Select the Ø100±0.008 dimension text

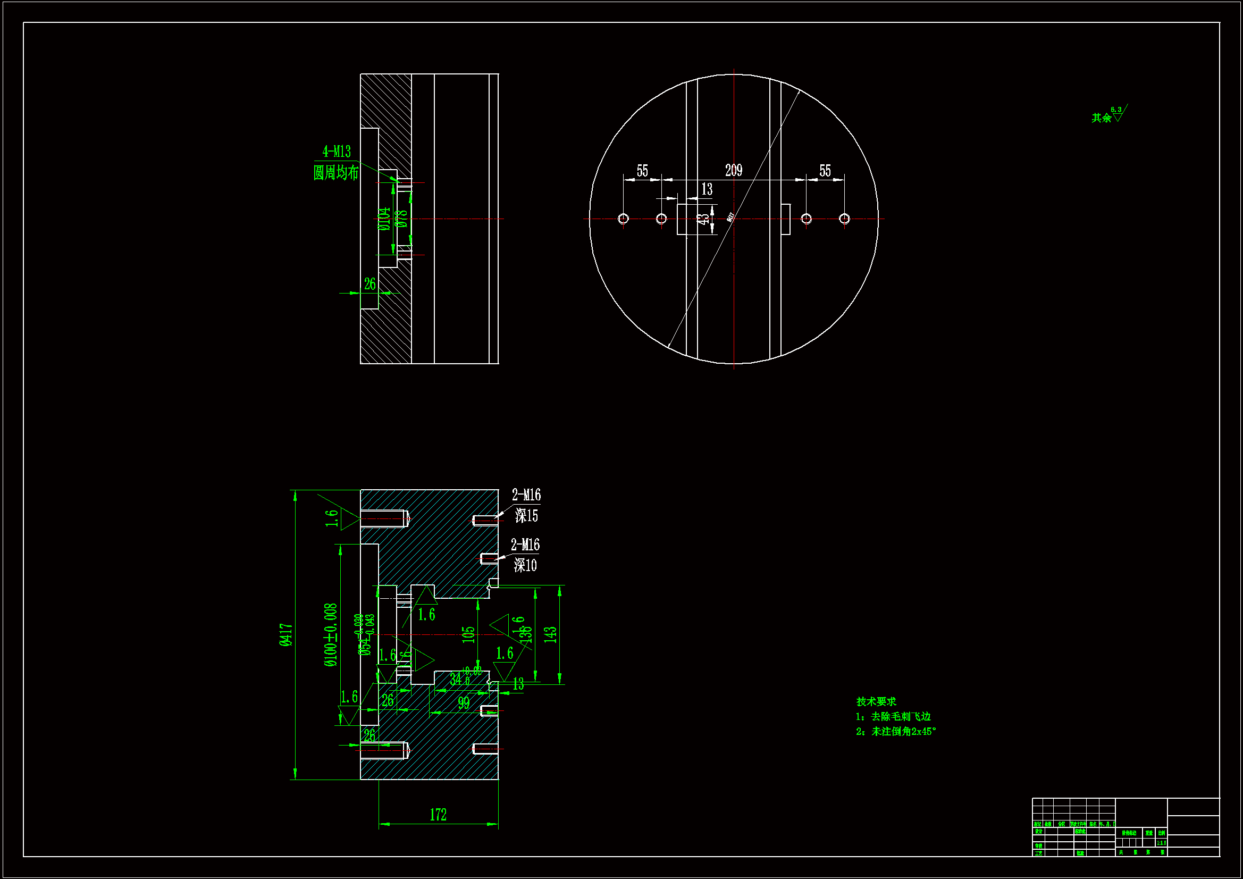click(x=331, y=635)
